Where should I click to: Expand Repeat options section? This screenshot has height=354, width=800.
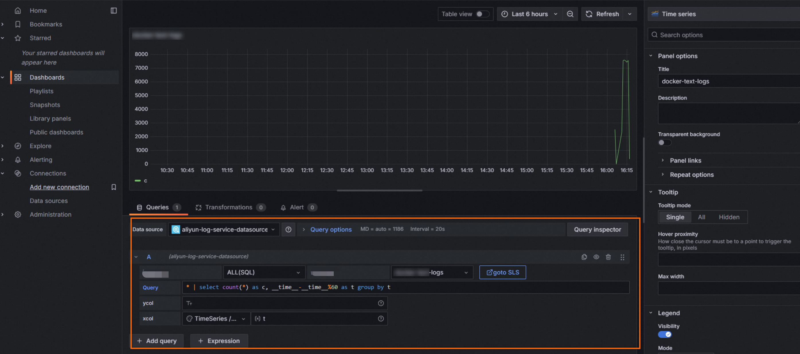point(691,175)
